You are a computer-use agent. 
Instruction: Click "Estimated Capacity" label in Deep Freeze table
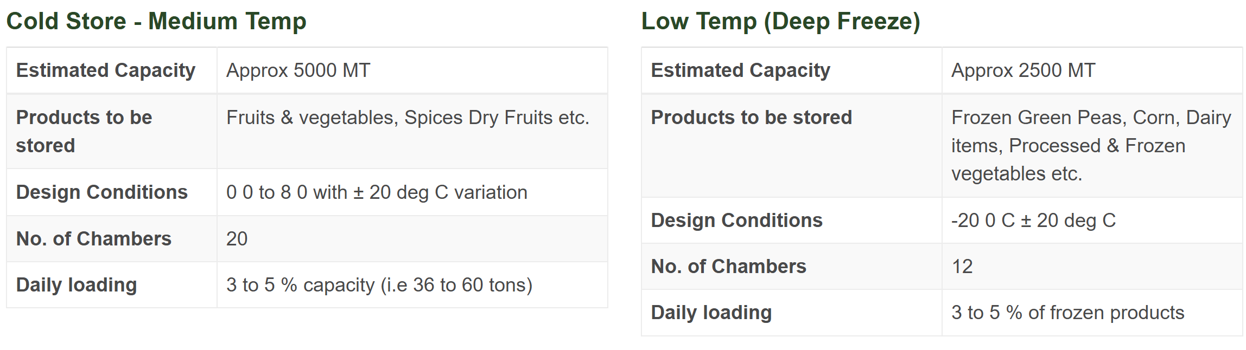coord(740,70)
